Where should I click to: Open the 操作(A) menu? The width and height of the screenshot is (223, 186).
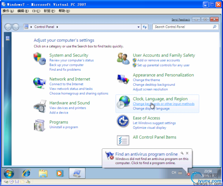[x=8, y=11]
